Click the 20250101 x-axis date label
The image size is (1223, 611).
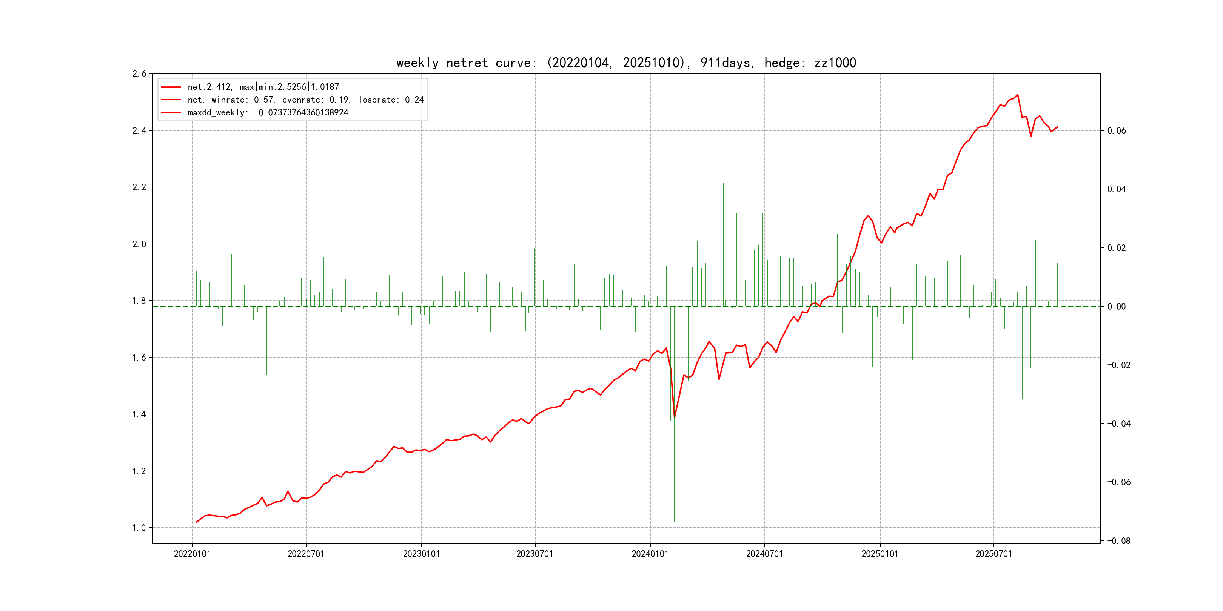880,554
